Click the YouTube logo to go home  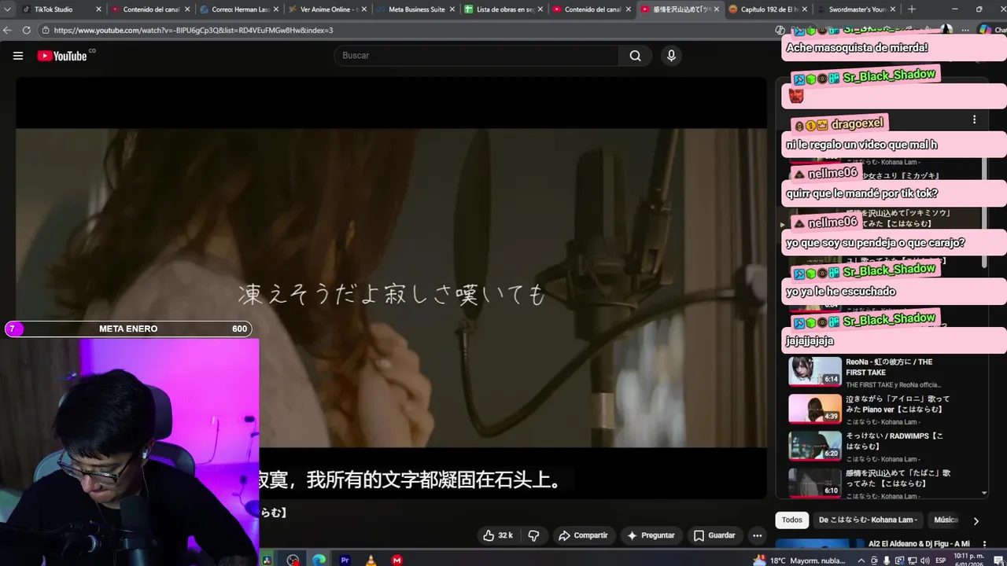click(x=63, y=56)
